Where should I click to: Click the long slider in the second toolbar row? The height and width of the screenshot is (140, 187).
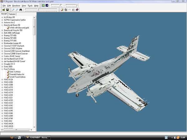click(41, 10)
